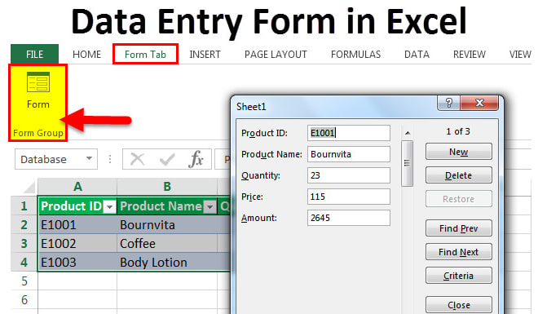Click the Restore button
This screenshot has height=314, width=538.
pyautogui.click(x=459, y=199)
